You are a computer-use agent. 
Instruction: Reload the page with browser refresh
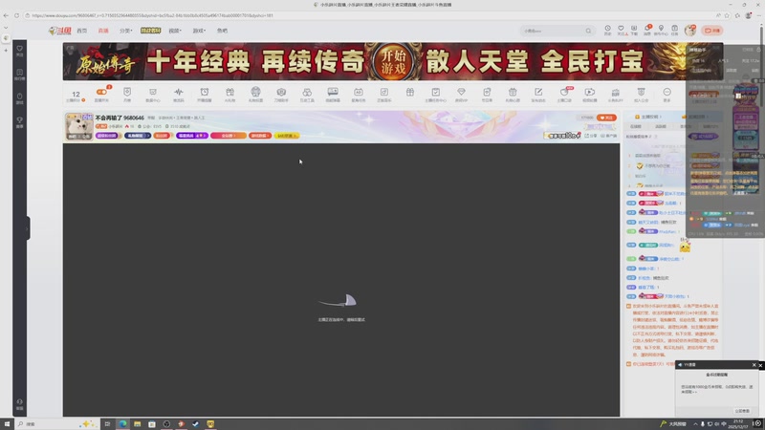(x=16, y=15)
